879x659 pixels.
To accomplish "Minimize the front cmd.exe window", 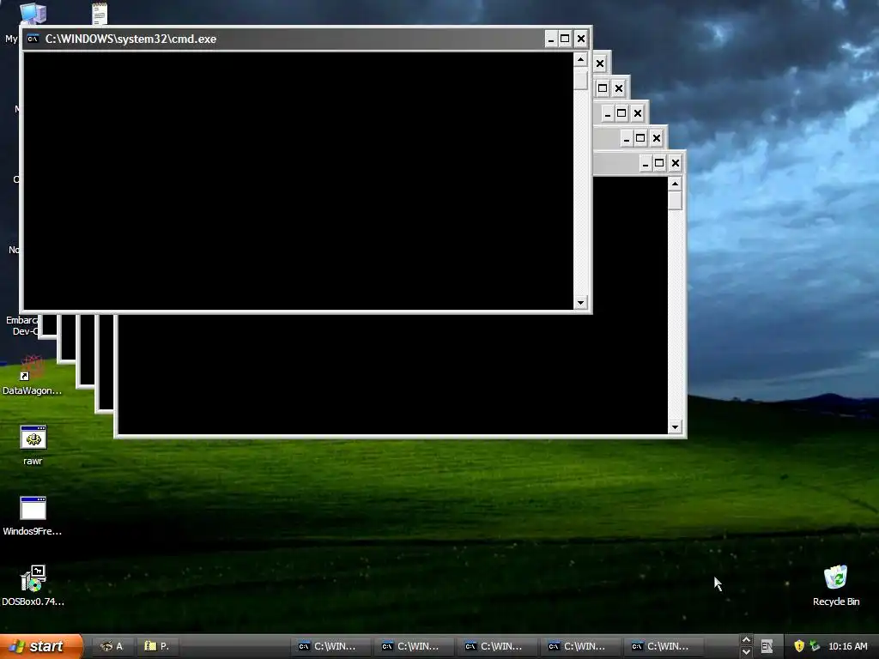I will click(x=550, y=39).
